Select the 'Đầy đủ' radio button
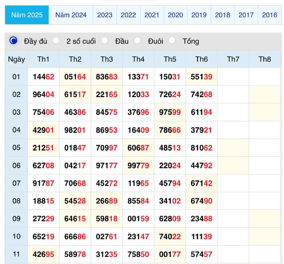The height and width of the screenshot is (264, 284). [x=13, y=41]
